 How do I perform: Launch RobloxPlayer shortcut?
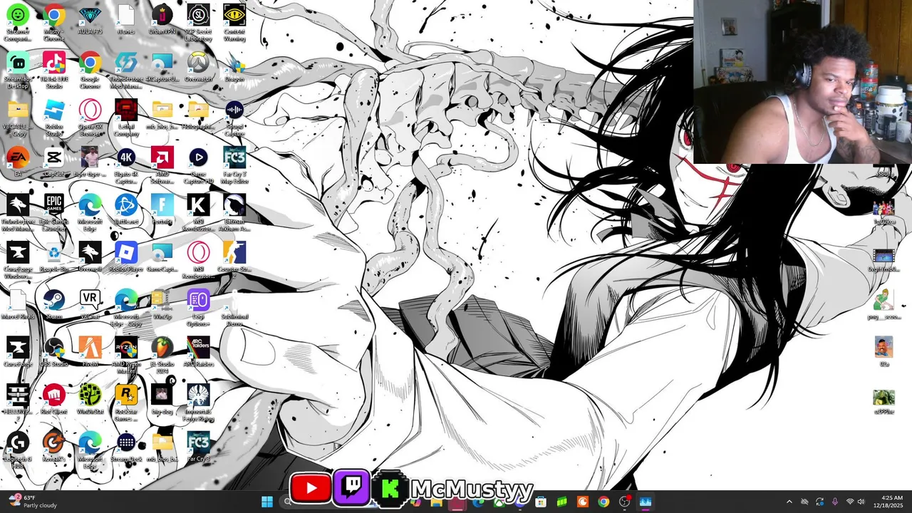tap(126, 258)
